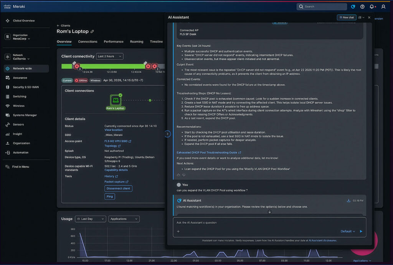Click the notifications bell icon
The image size is (393, 265).
[372, 7]
